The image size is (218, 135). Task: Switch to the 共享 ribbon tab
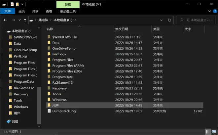click(x=35, y=11)
